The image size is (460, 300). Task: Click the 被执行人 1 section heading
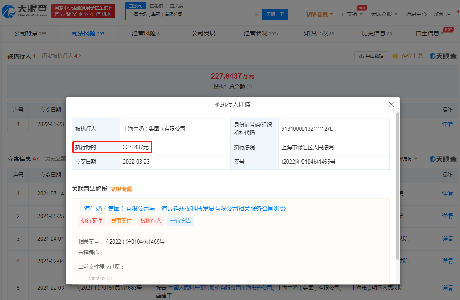[21, 56]
